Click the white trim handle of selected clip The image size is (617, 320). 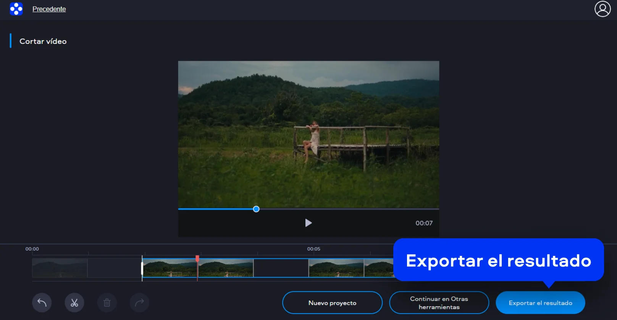142,268
